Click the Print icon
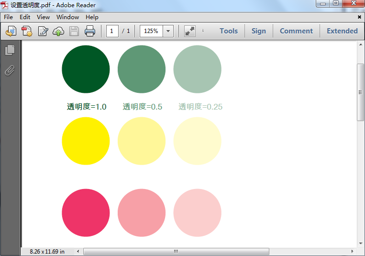The image size is (365, 256). coord(90,31)
